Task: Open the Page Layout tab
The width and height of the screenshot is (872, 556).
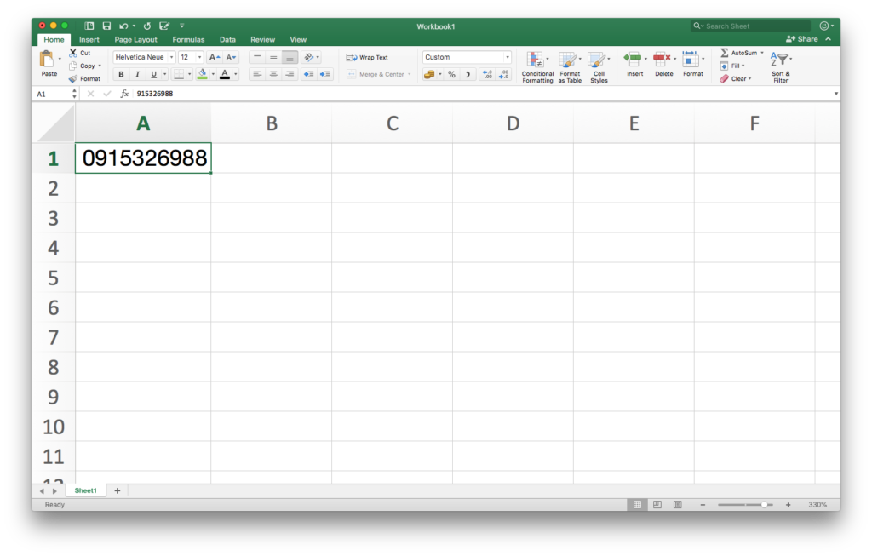Action: (x=135, y=39)
